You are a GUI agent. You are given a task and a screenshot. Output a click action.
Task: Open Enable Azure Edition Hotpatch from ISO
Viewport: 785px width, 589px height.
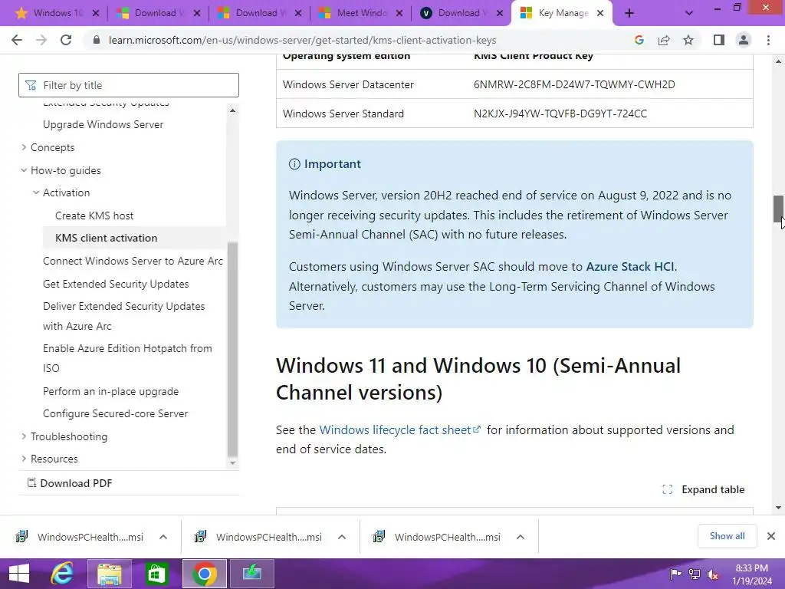(x=127, y=358)
